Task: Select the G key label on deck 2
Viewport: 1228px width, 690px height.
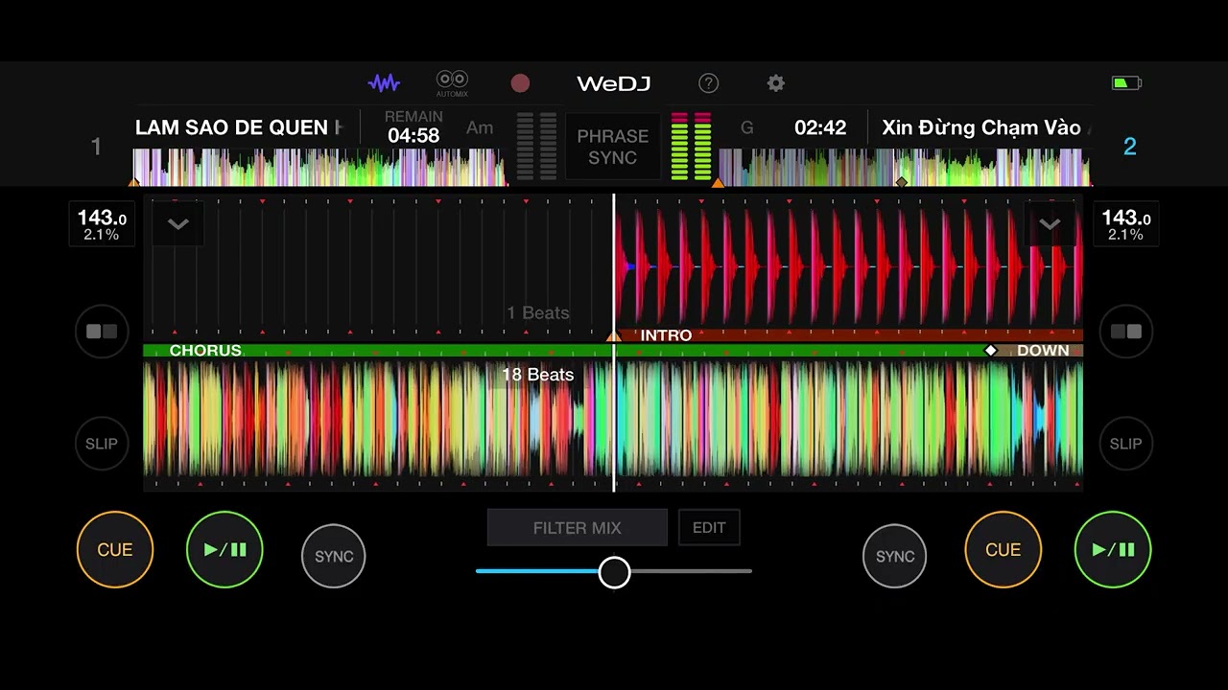Action: (x=747, y=127)
